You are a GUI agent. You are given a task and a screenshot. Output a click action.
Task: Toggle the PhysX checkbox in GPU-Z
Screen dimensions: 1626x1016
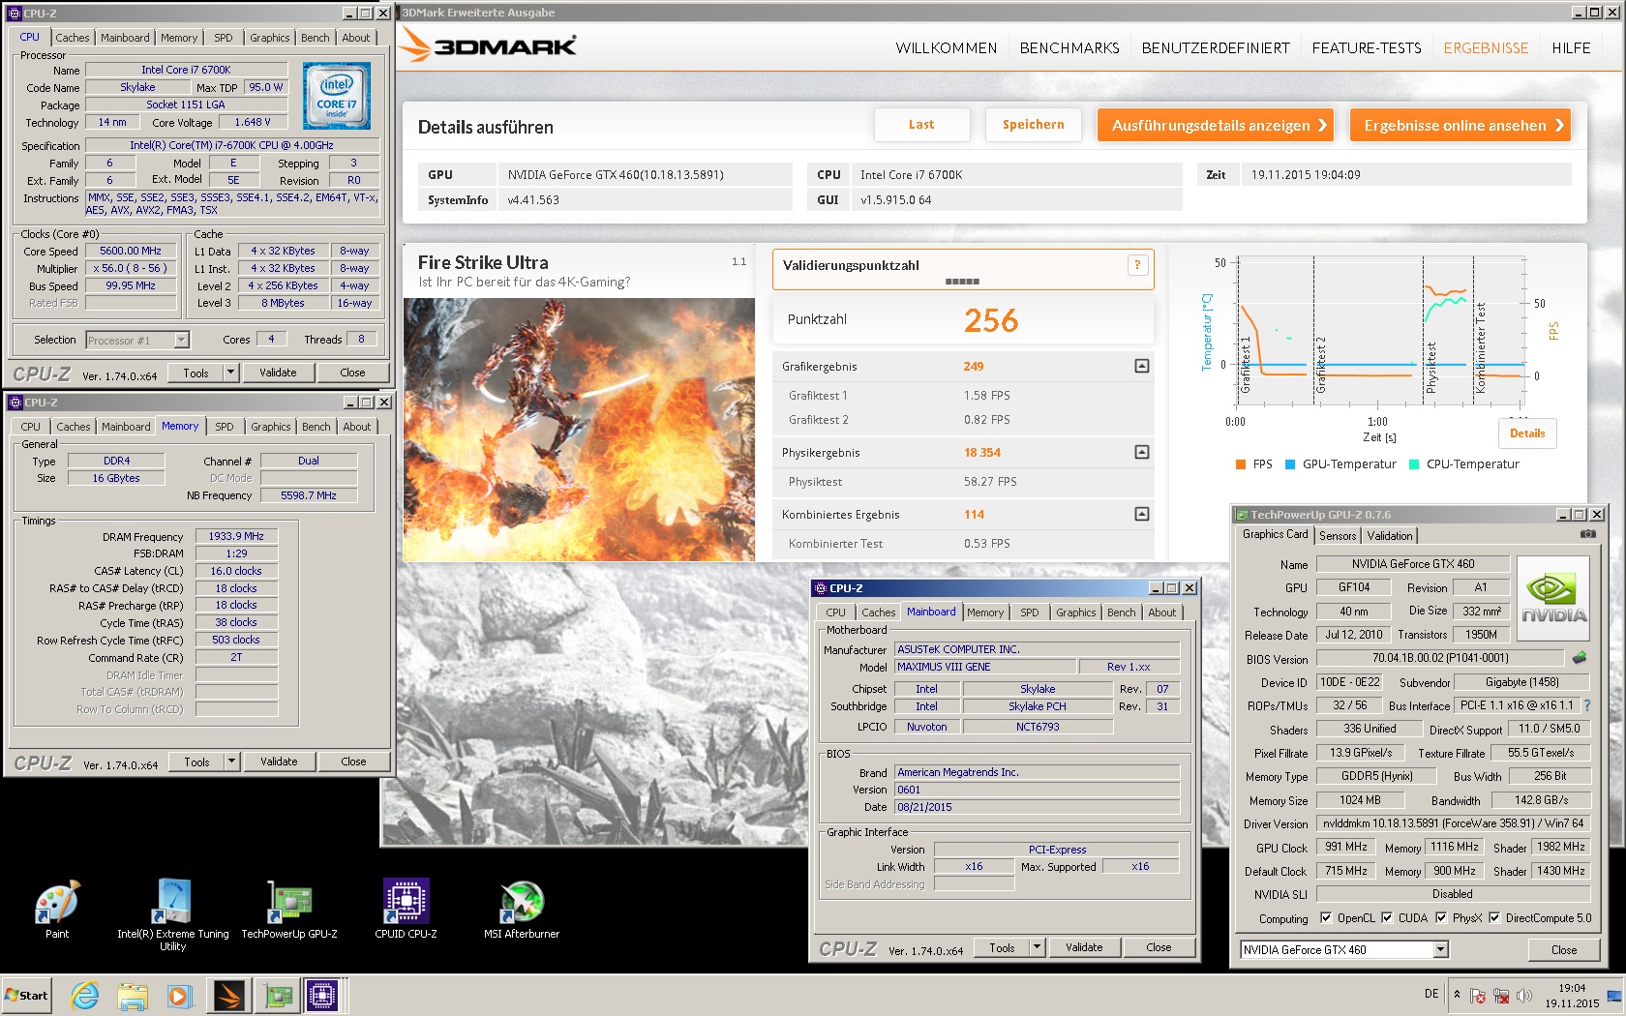click(1441, 917)
